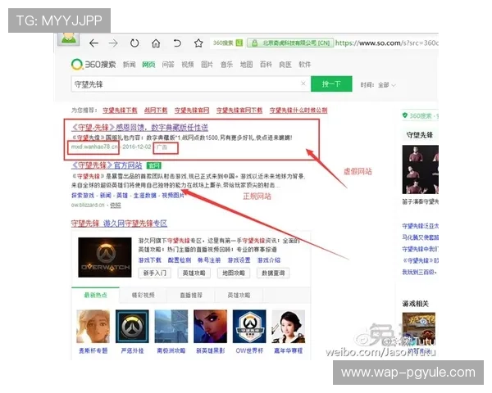Open the 快照 cached page link
The width and height of the screenshot is (492, 393).
tap(115, 205)
